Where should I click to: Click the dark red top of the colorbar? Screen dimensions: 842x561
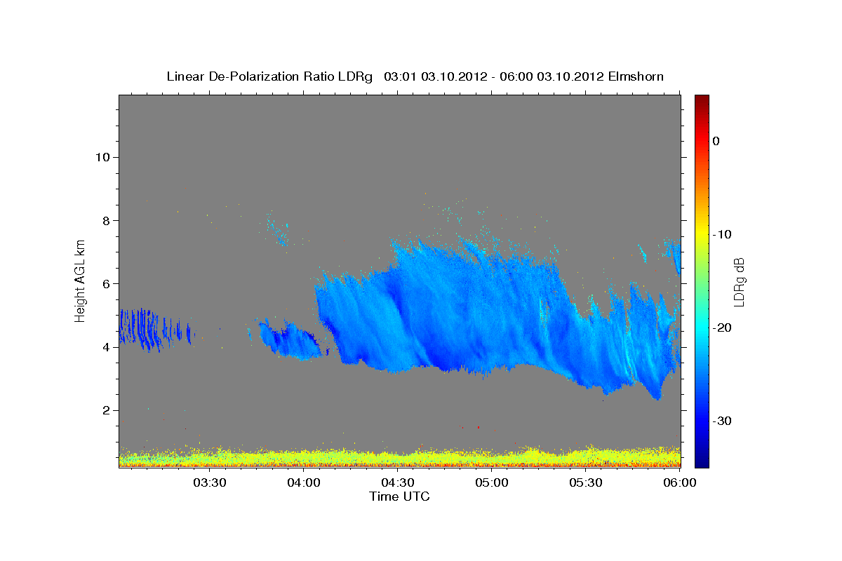click(702, 100)
